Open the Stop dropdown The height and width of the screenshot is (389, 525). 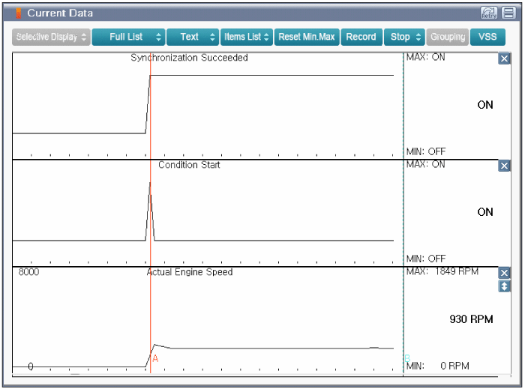point(404,37)
